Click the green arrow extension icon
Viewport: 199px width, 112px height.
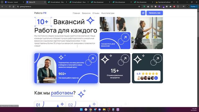click(144, 7)
